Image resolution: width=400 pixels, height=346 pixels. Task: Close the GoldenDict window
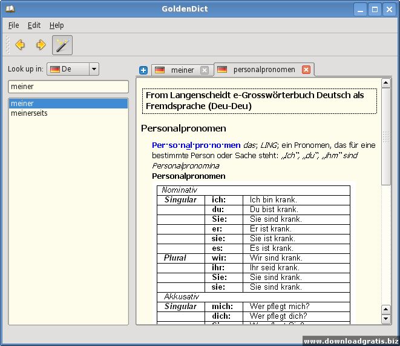(389, 10)
